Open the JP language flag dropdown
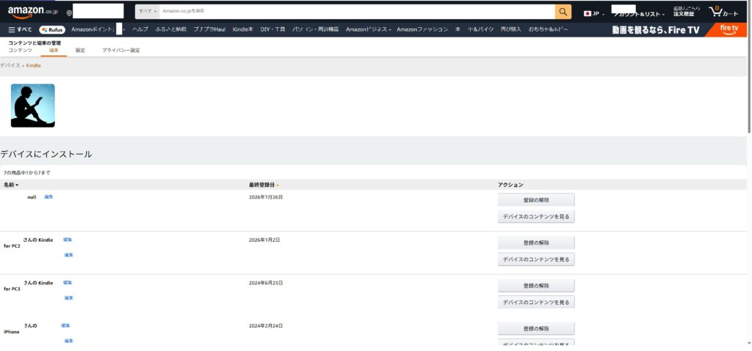This screenshot has height=351, width=752. 593,13
